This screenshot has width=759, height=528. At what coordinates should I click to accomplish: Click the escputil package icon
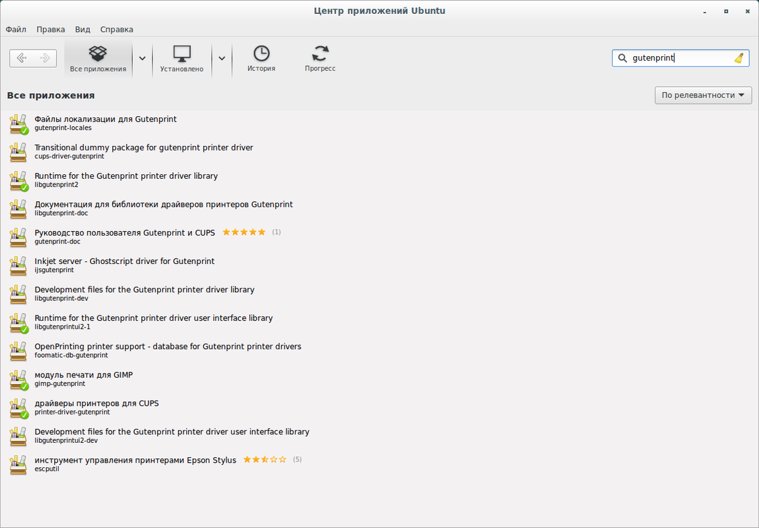(18, 465)
